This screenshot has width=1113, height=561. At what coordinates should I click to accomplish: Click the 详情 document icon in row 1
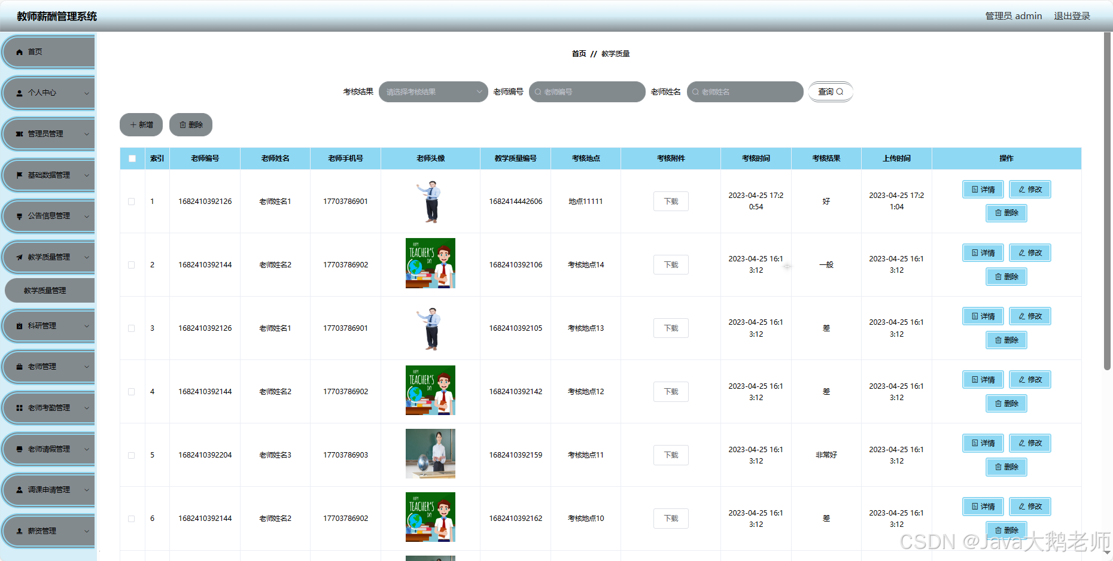coord(975,190)
